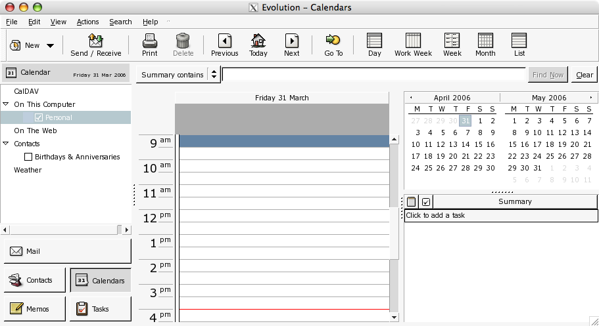The width and height of the screenshot is (599, 326).
Task: Collapse On This Computer group
Action: [6, 104]
